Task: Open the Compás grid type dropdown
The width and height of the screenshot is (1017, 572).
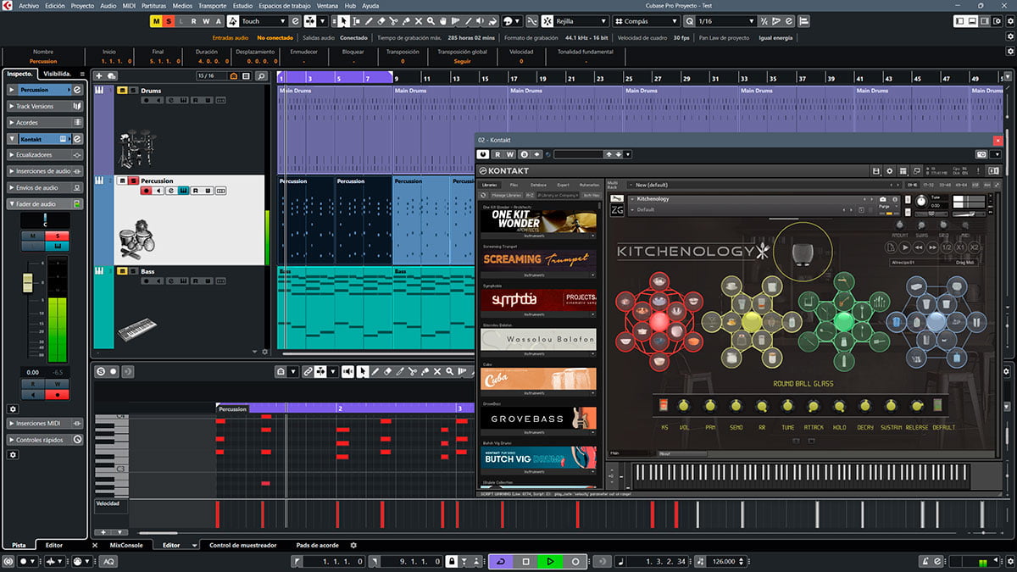Action: tap(646, 21)
